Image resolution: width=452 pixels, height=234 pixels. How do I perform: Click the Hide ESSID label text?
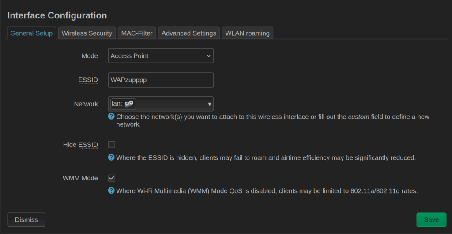(x=80, y=145)
